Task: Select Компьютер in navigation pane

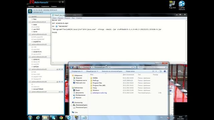Action: point(78,102)
